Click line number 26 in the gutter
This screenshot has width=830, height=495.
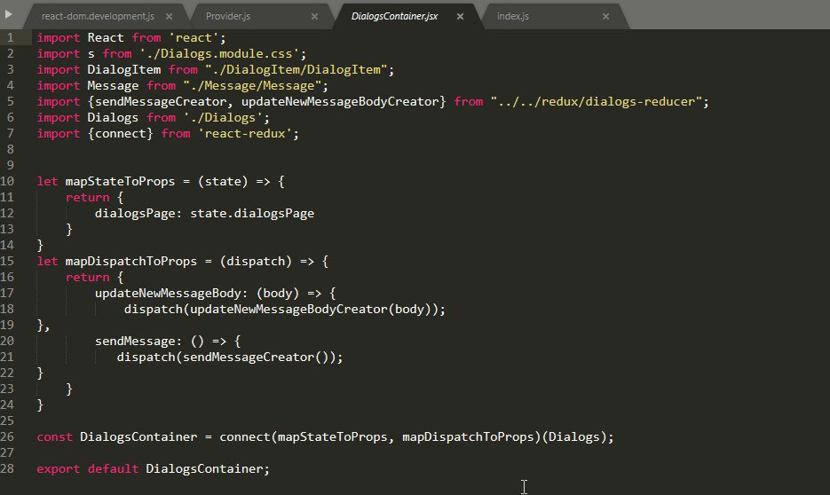pyautogui.click(x=7, y=436)
